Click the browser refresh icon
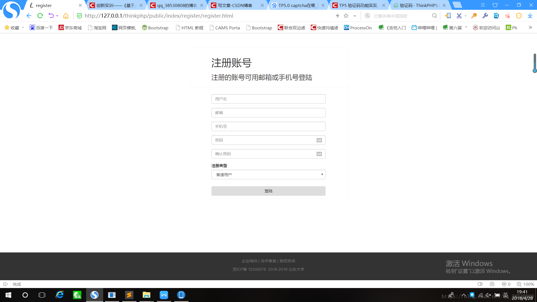This screenshot has height=302, width=537. (40, 16)
